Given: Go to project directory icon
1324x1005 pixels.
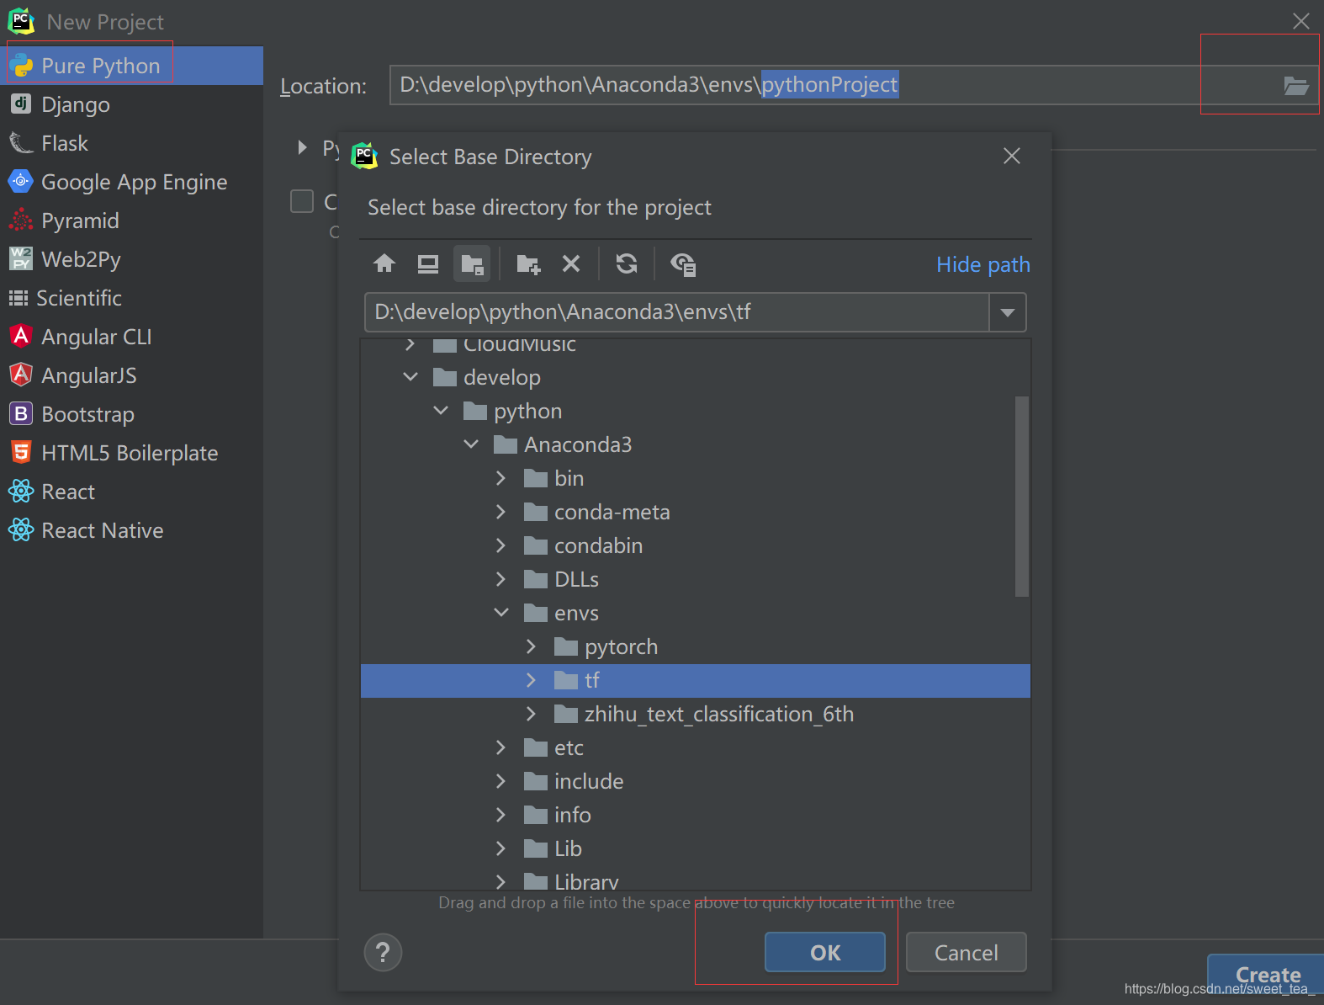Looking at the screenshot, I should (472, 264).
